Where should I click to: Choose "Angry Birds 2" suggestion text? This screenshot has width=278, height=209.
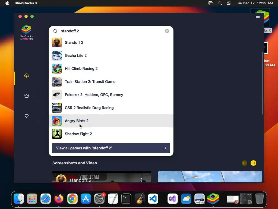point(77,121)
